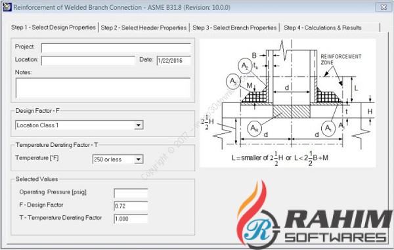Click the Temperature [°F] label
This screenshot has width=394, height=250.
37,158
